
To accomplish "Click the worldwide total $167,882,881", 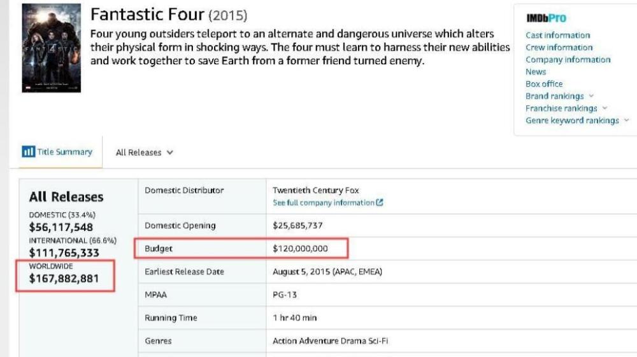I will pyautogui.click(x=64, y=279).
